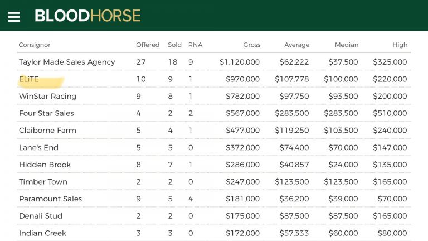This screenshot has width=428, height=241.
Task: Sort table by High column
Action: pos(400,45)
